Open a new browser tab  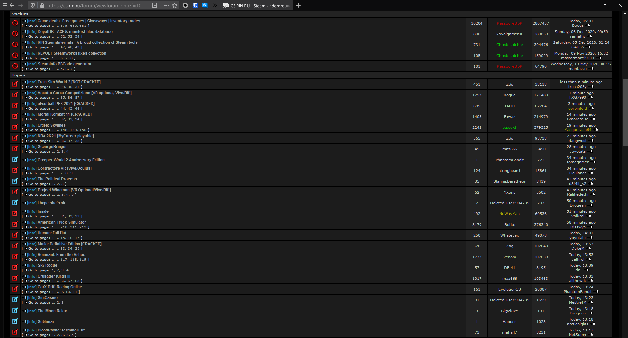[x=298, y=5]
